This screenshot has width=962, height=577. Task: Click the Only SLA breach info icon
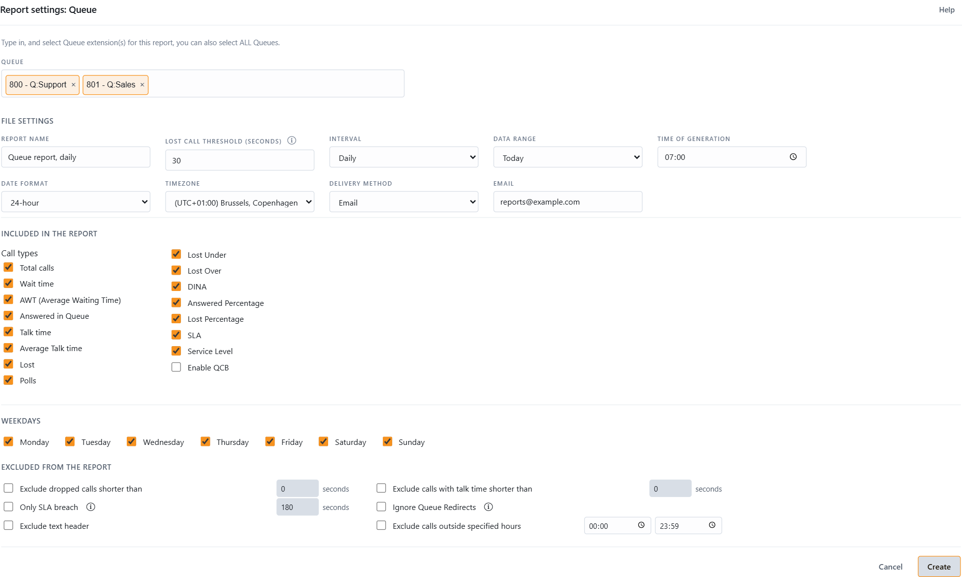point(90,507)
